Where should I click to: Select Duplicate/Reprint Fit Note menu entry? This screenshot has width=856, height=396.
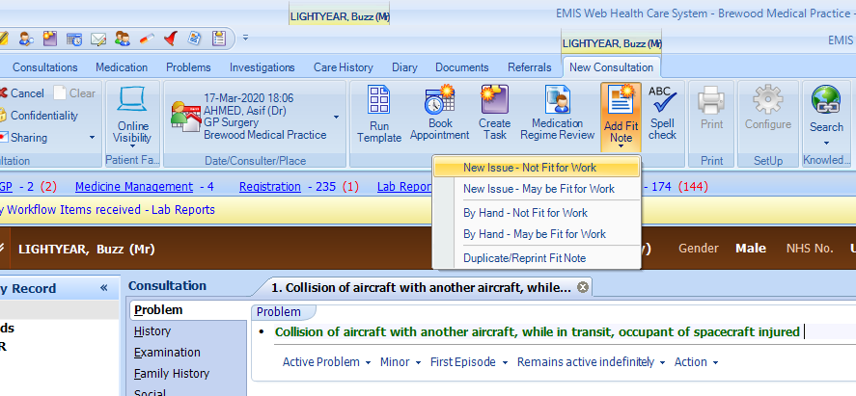(524, 258)
